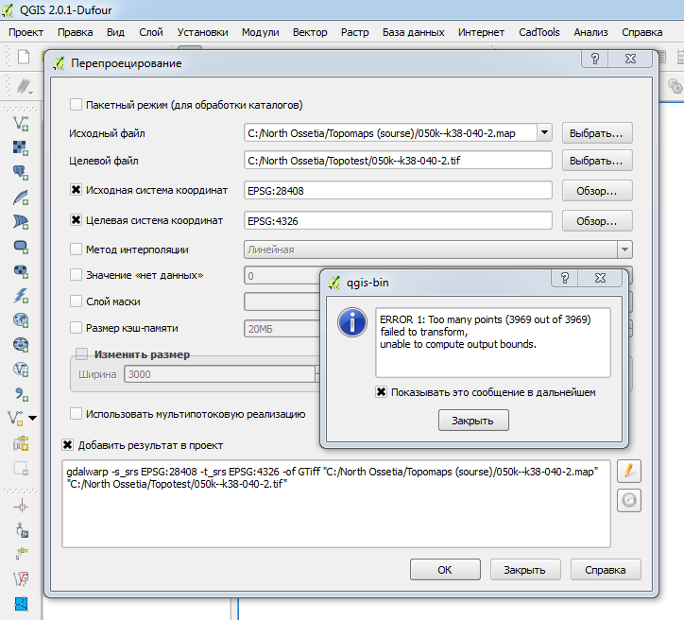684x620 pixels.
Task: Click Обзор next to EPSG:28408
Action: point(597,191)
